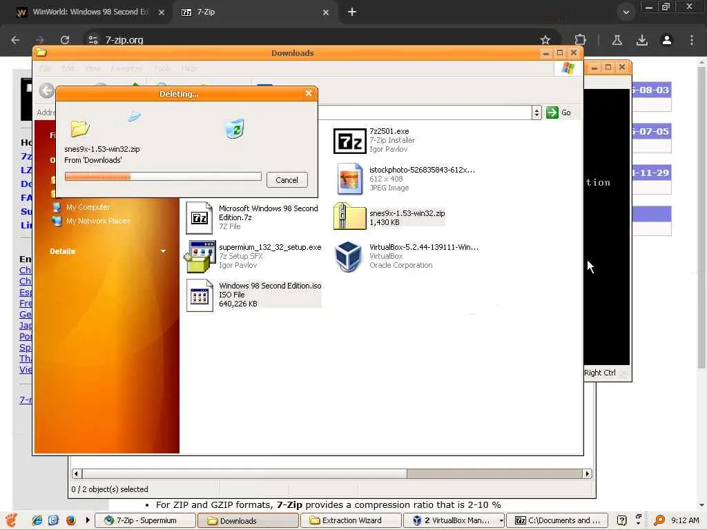Close the Deleting dialog
The image size is (707, 530).
point(309,93)
